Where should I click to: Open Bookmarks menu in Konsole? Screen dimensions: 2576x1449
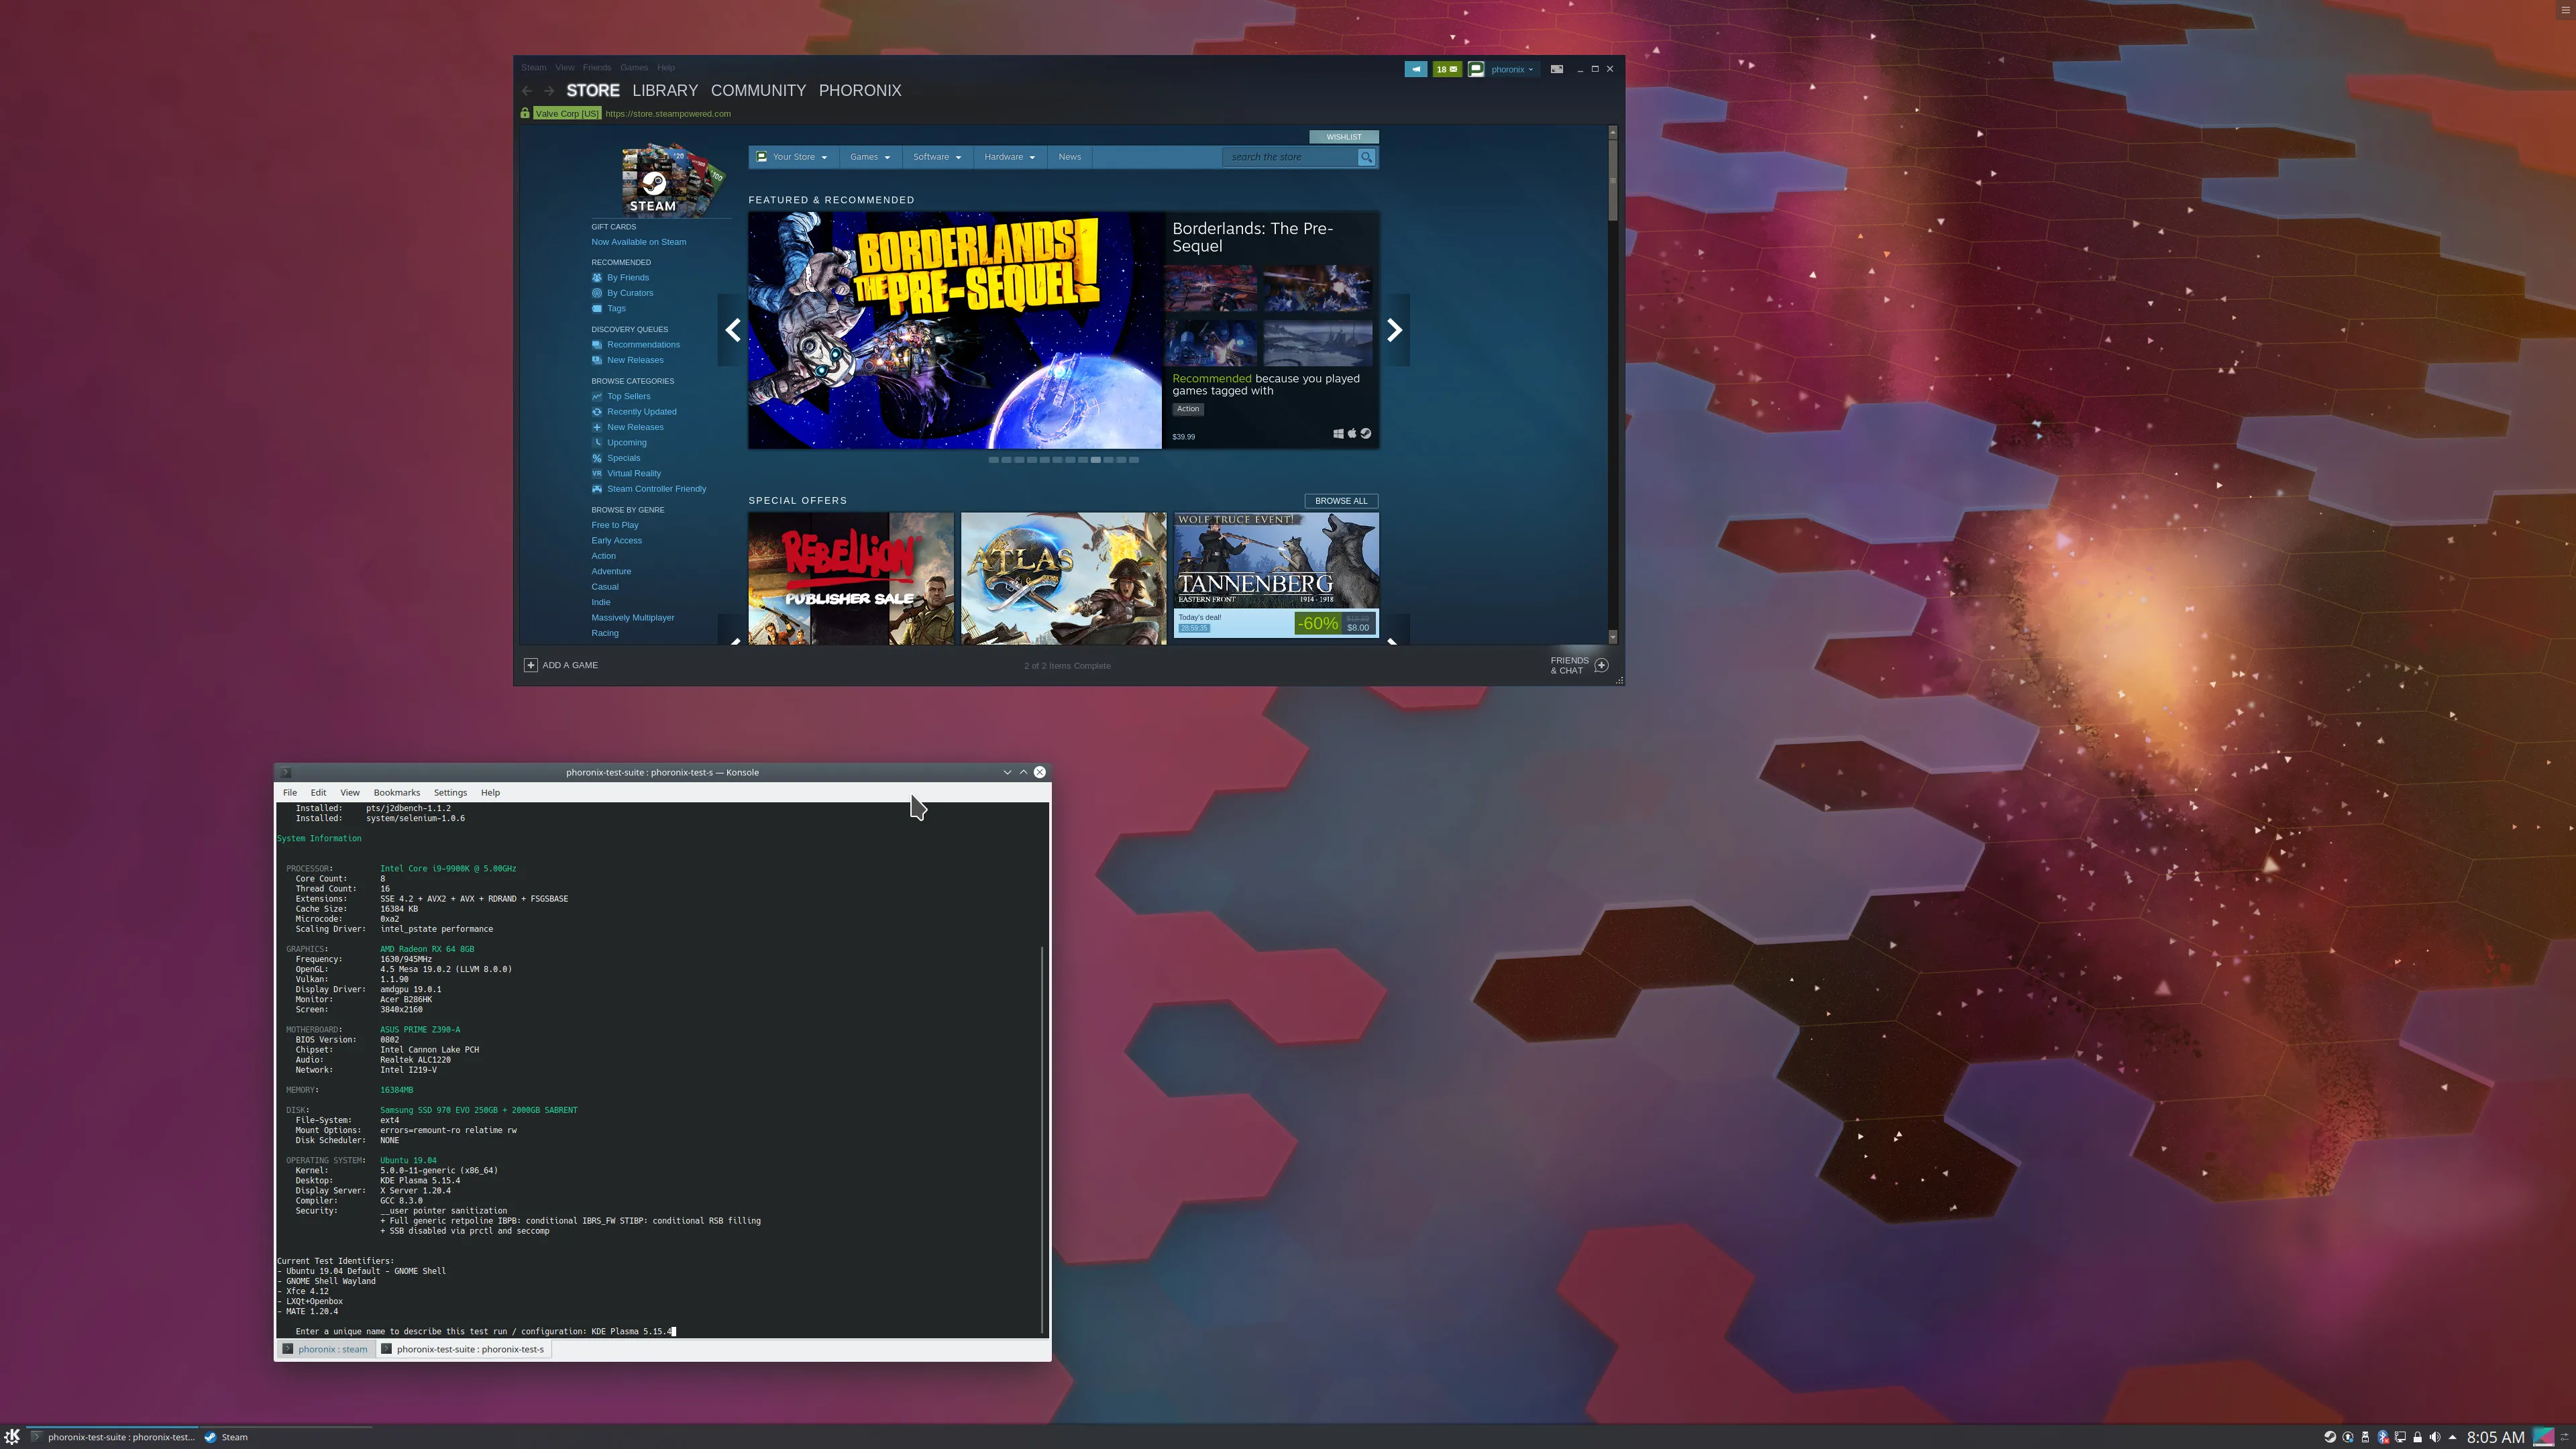396,792
